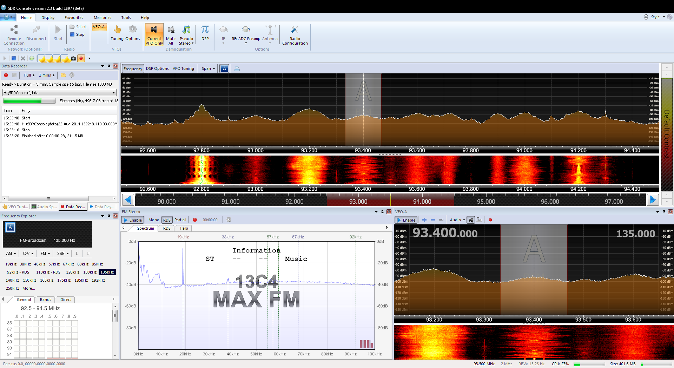Open the Favourites ribbon tab
Image resolution: width=674 pixels, height=368 pixels.
pyautogui.click(x=74, y=18)
